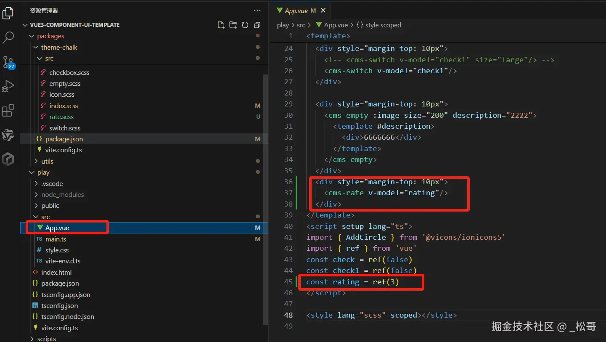The height and width of the screenshot is (342, 606).
Task: Open the Explorer activity bar icon
Action: (x=8, y=13)
